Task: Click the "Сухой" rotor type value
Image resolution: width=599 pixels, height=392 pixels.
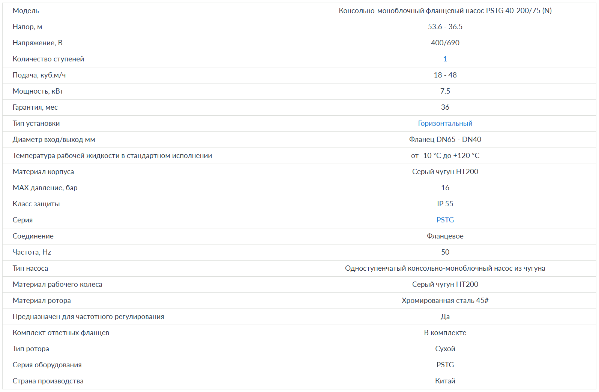Action: 445,349
